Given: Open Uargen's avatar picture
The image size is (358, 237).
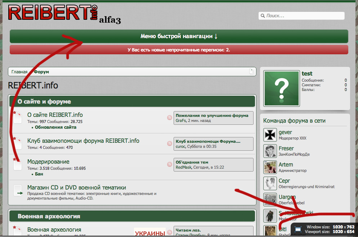Looking at the screenshot, I should 270,199.
